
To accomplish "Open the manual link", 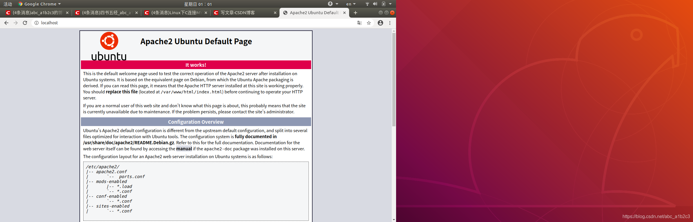I will 184,149.
